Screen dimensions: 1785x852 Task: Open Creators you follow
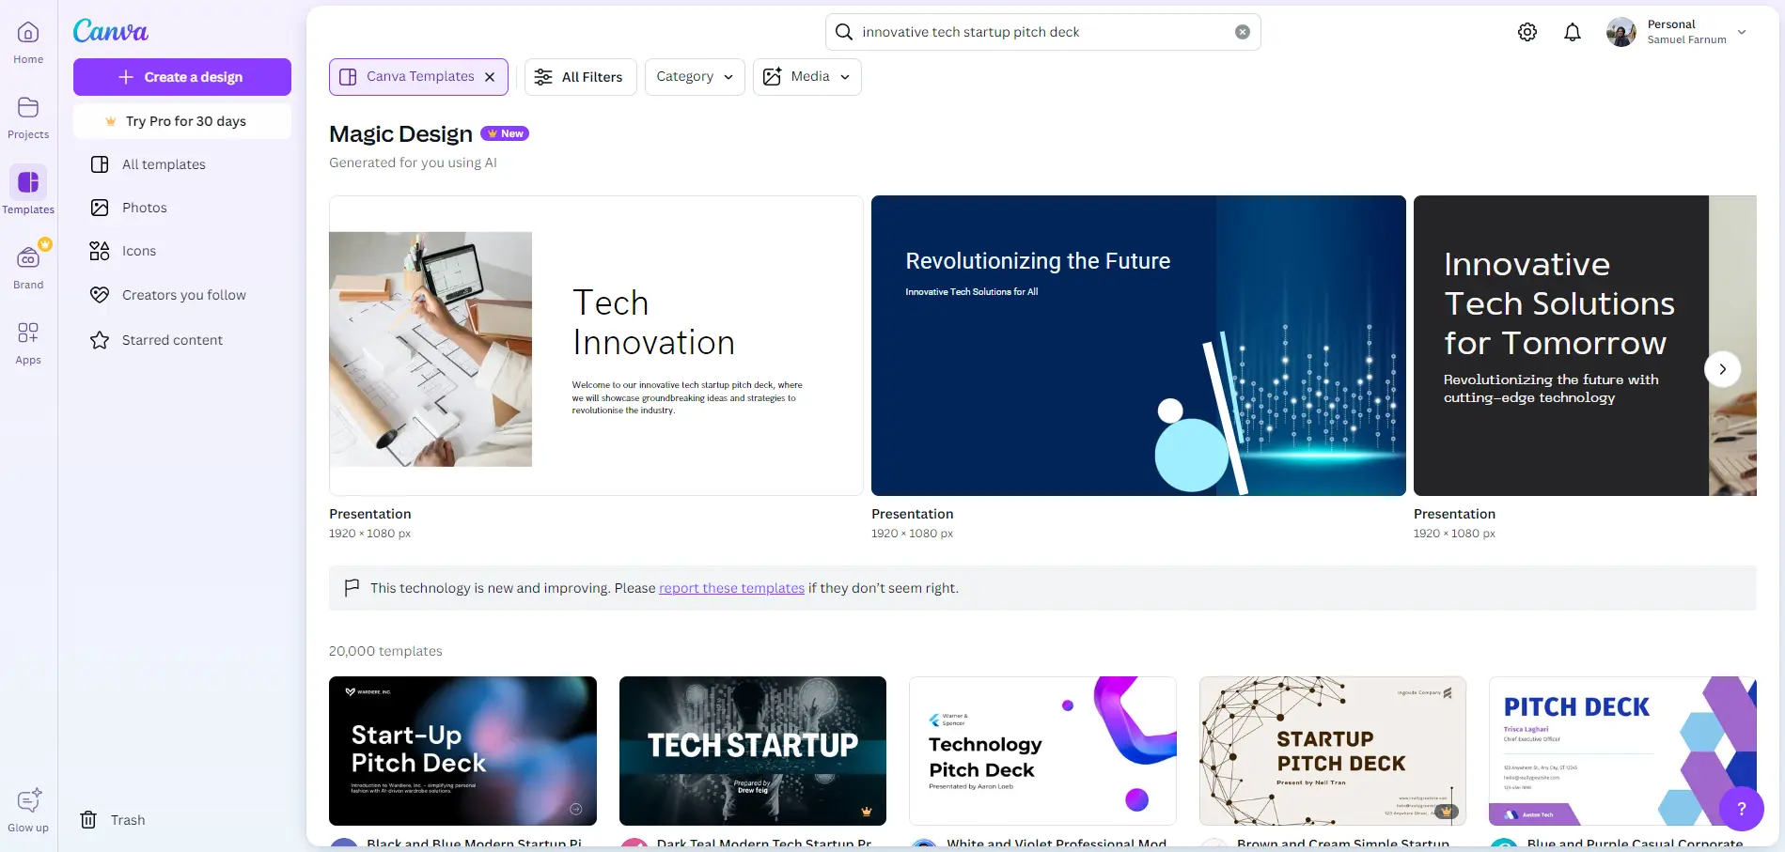click(182, 295)
